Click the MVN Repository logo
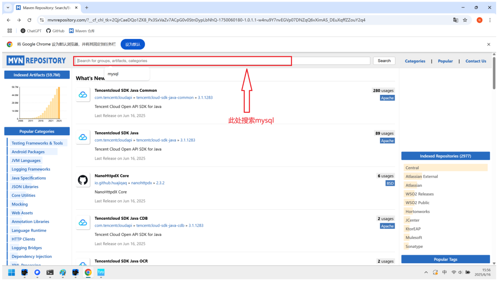498x283 pixels. 36,60
